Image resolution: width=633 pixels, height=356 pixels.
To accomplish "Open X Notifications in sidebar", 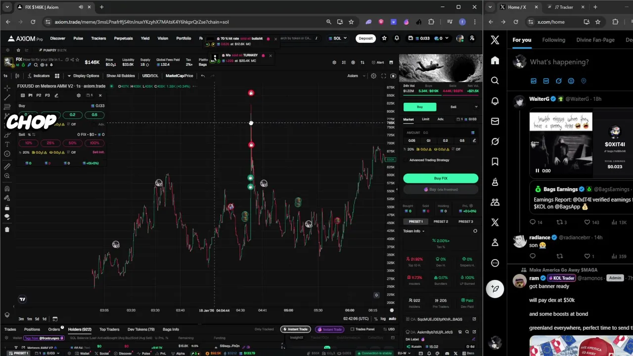I will [x=495, y=101].
